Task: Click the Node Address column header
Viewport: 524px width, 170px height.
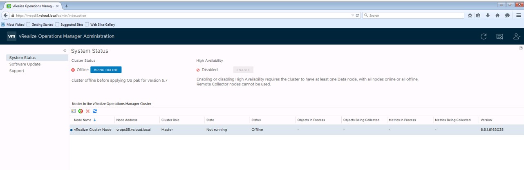Action: 127,120
